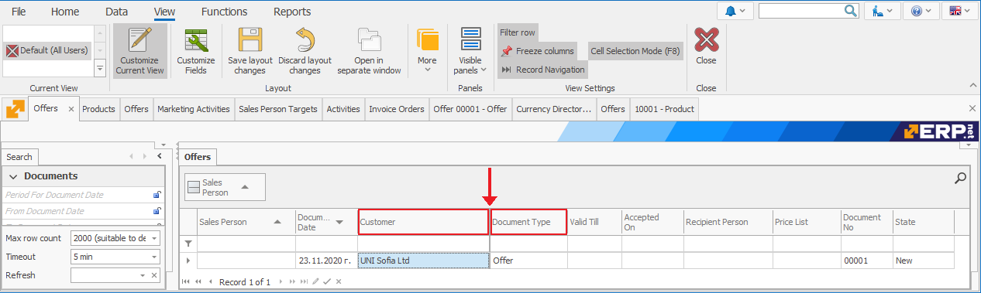
Task: Open the 10001 - Product tab
Action: pyautogui.click(x=664, y=109)
